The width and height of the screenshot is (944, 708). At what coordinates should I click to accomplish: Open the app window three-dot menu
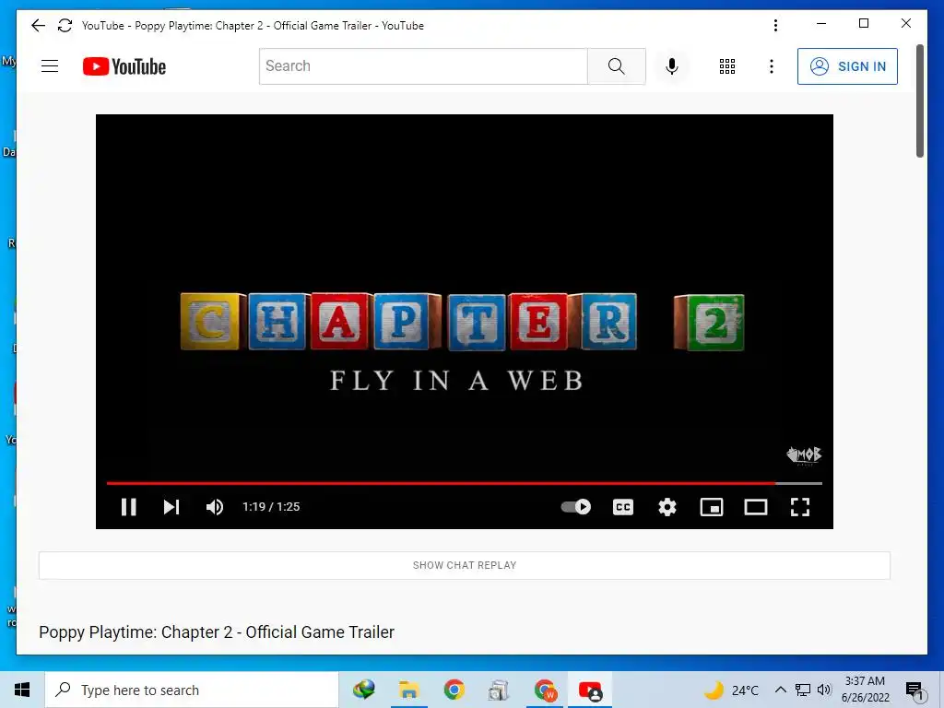[775, 25]
